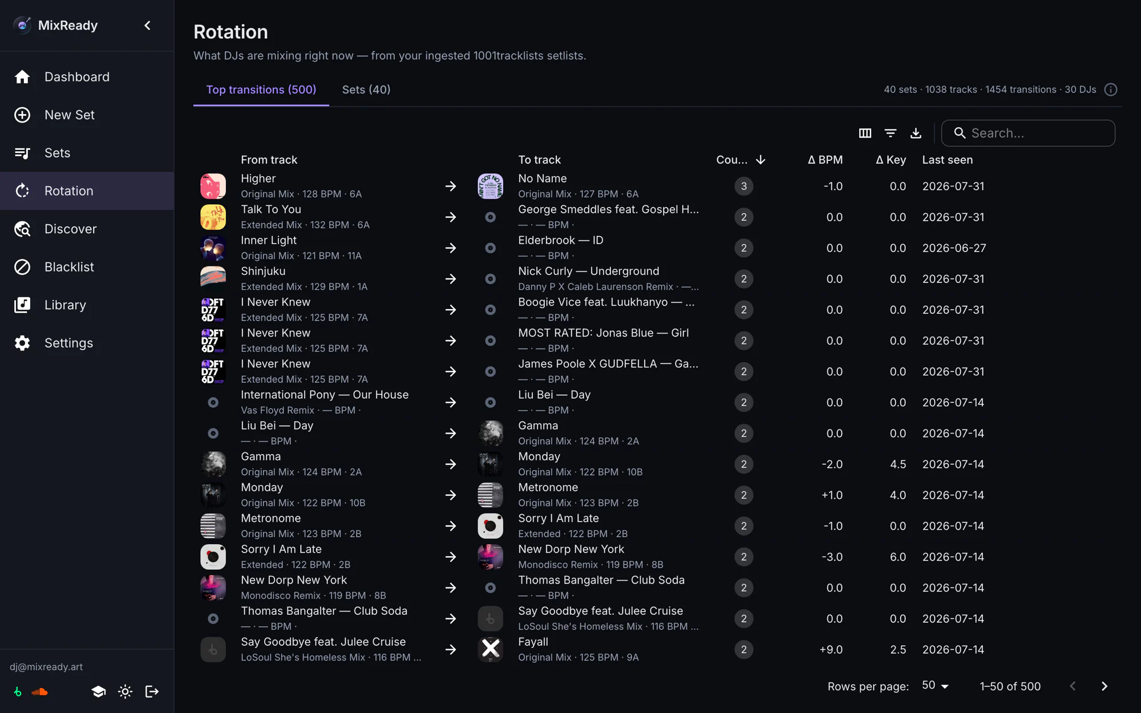Viewport: 1141px width, 713px height.
Task: Click the Higher track artwork thumbnail
Action: click(213, 186)
